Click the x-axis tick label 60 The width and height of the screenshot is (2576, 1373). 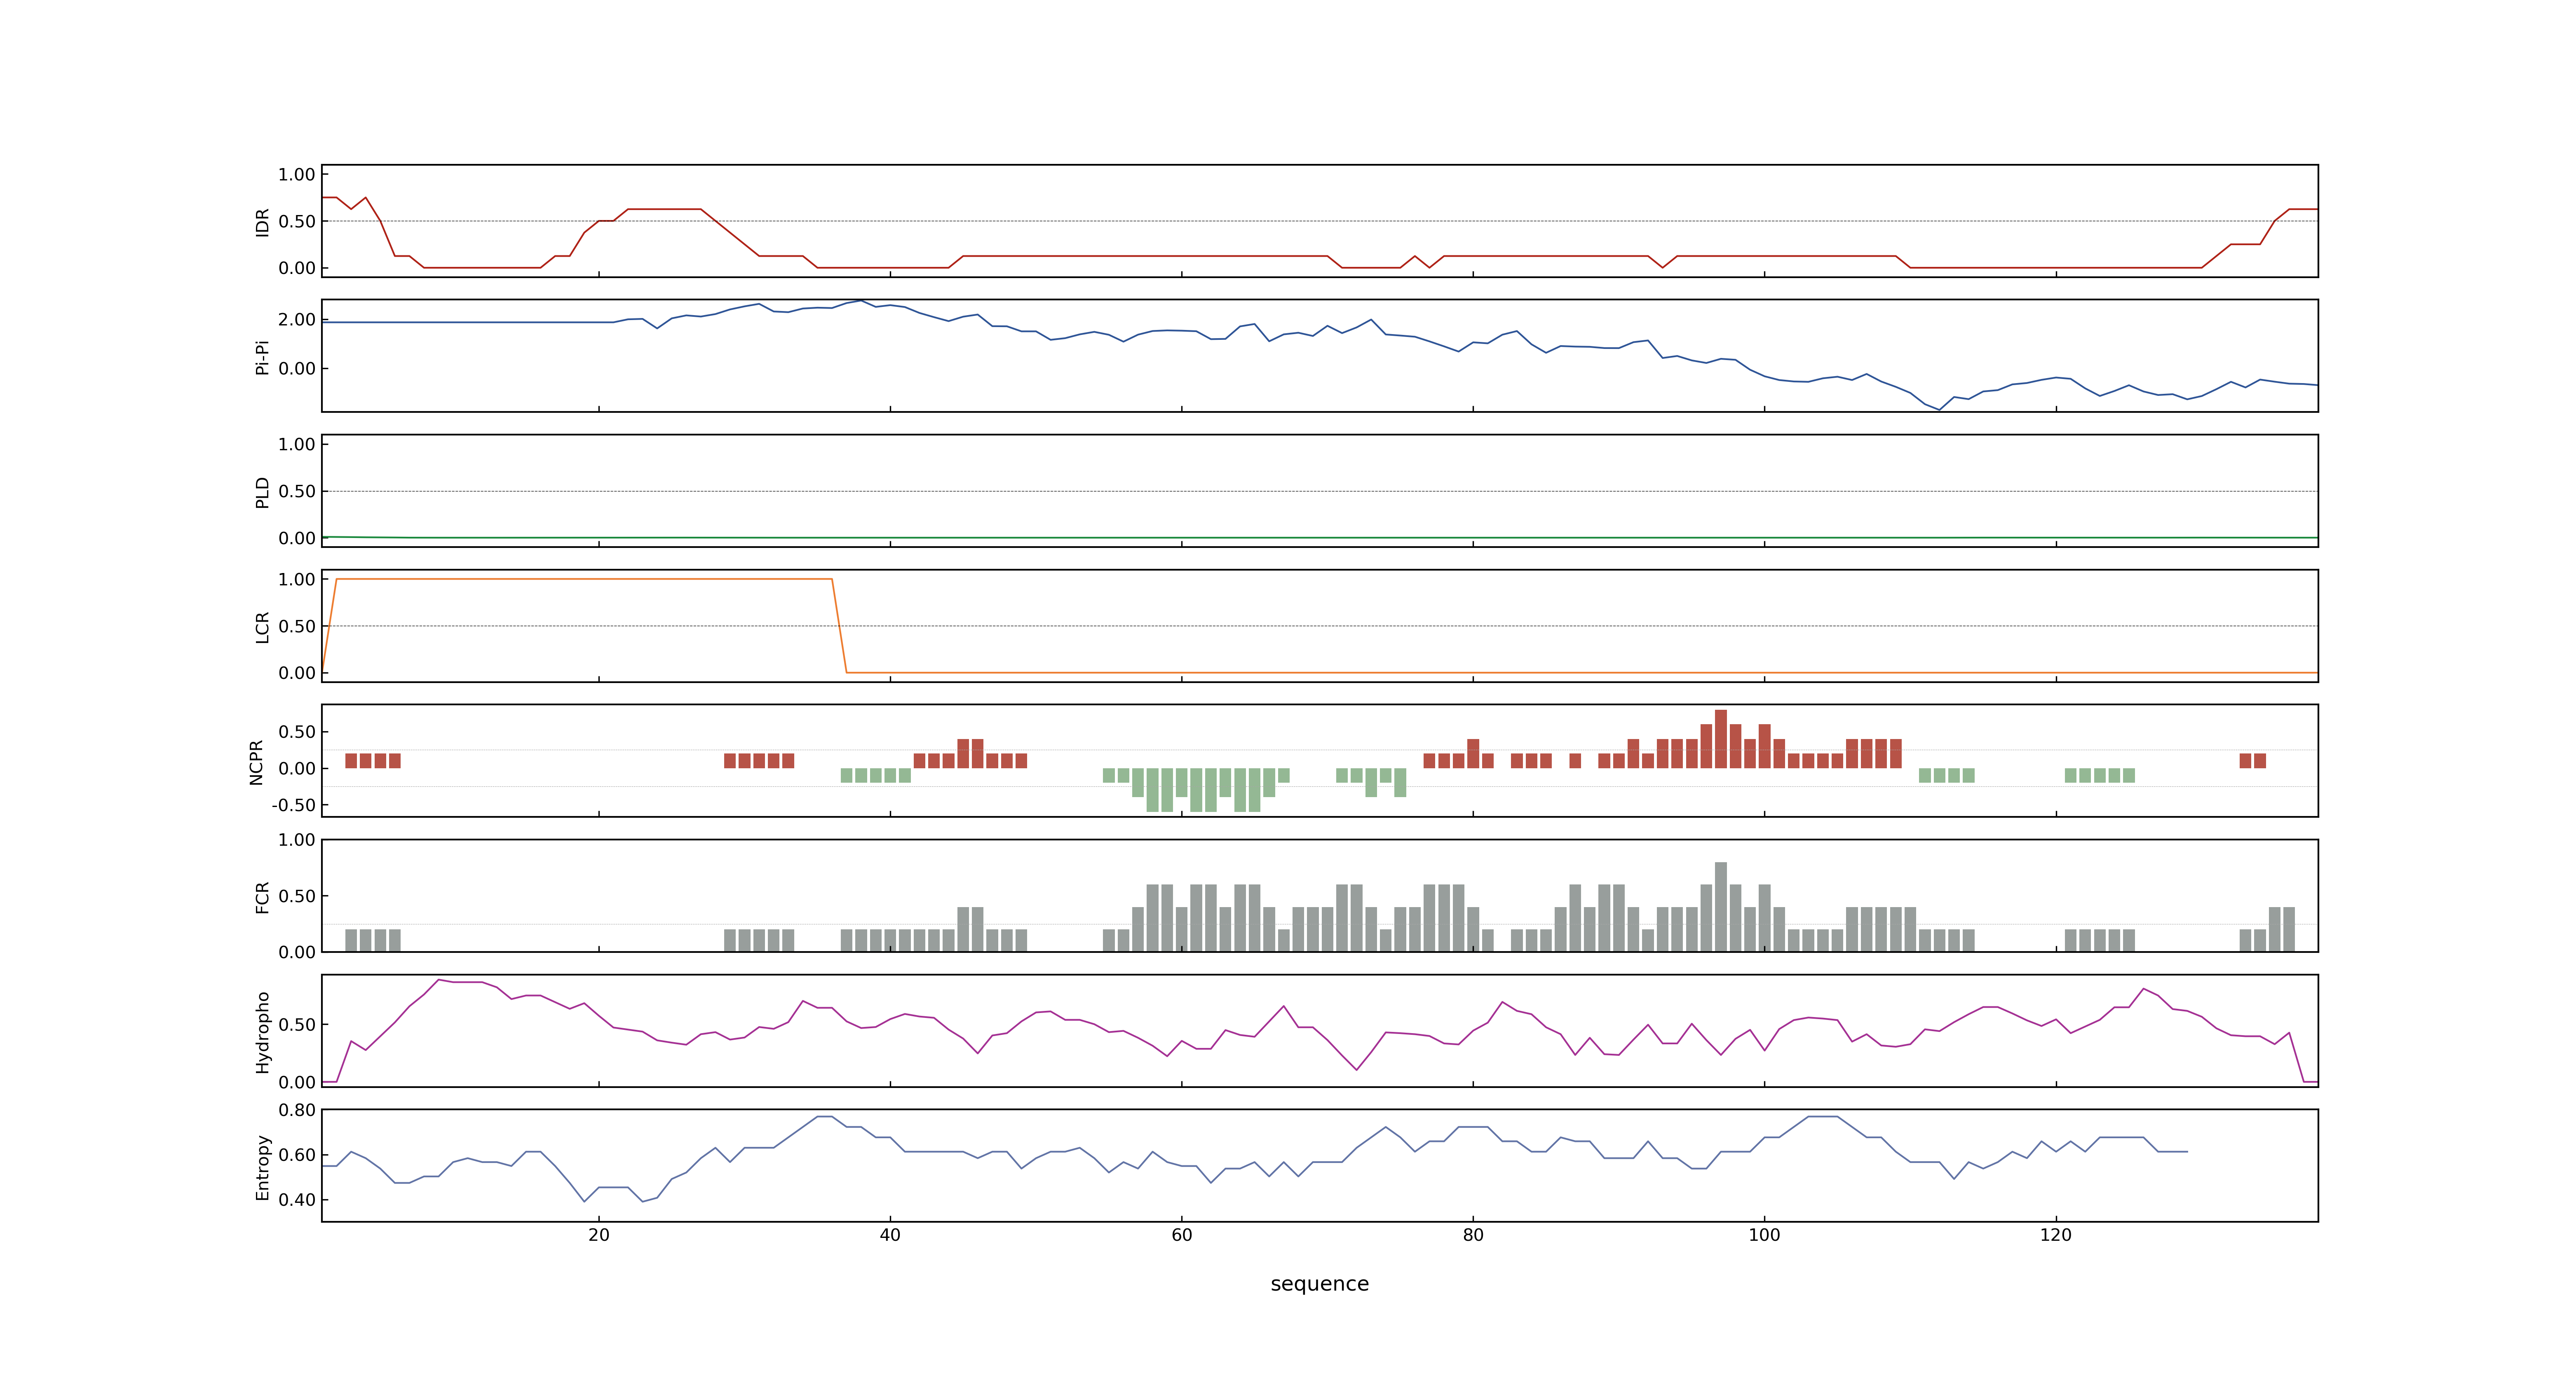click(x=1182, y=1235)
